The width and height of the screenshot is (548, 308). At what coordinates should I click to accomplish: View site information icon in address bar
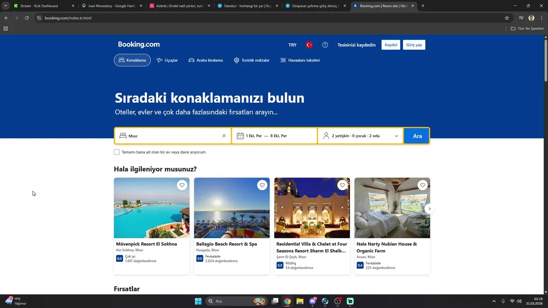point(39,18)
